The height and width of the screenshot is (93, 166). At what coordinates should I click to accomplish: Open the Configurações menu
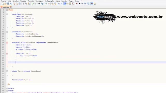pos(49,1)
